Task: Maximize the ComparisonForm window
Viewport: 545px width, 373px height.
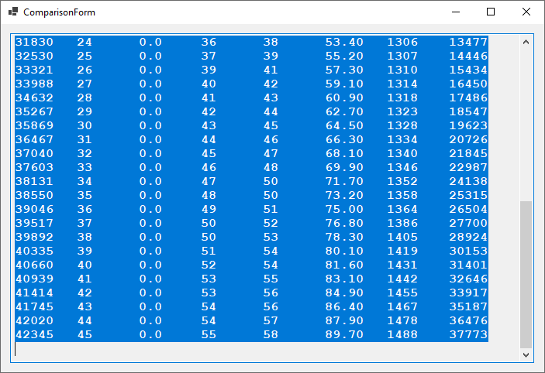Action: click(491, 12)
